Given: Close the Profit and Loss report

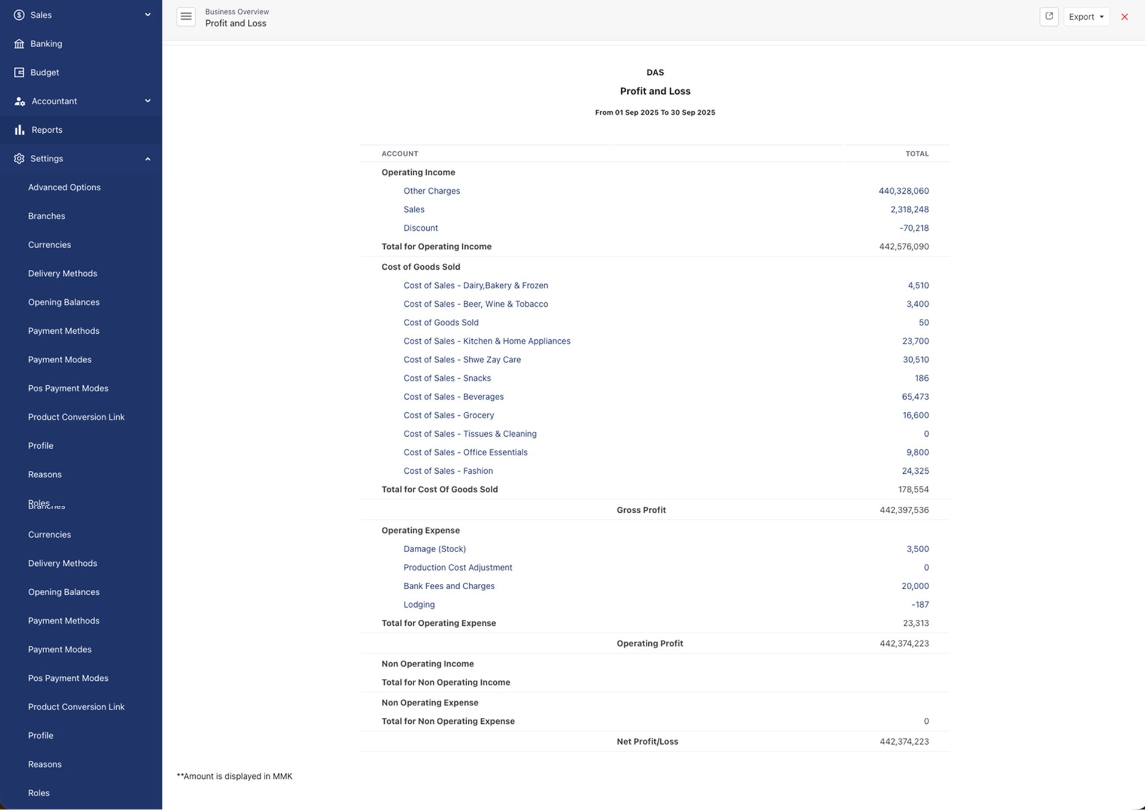Looking at the screenshot, I should click(x=1125, y=16).
